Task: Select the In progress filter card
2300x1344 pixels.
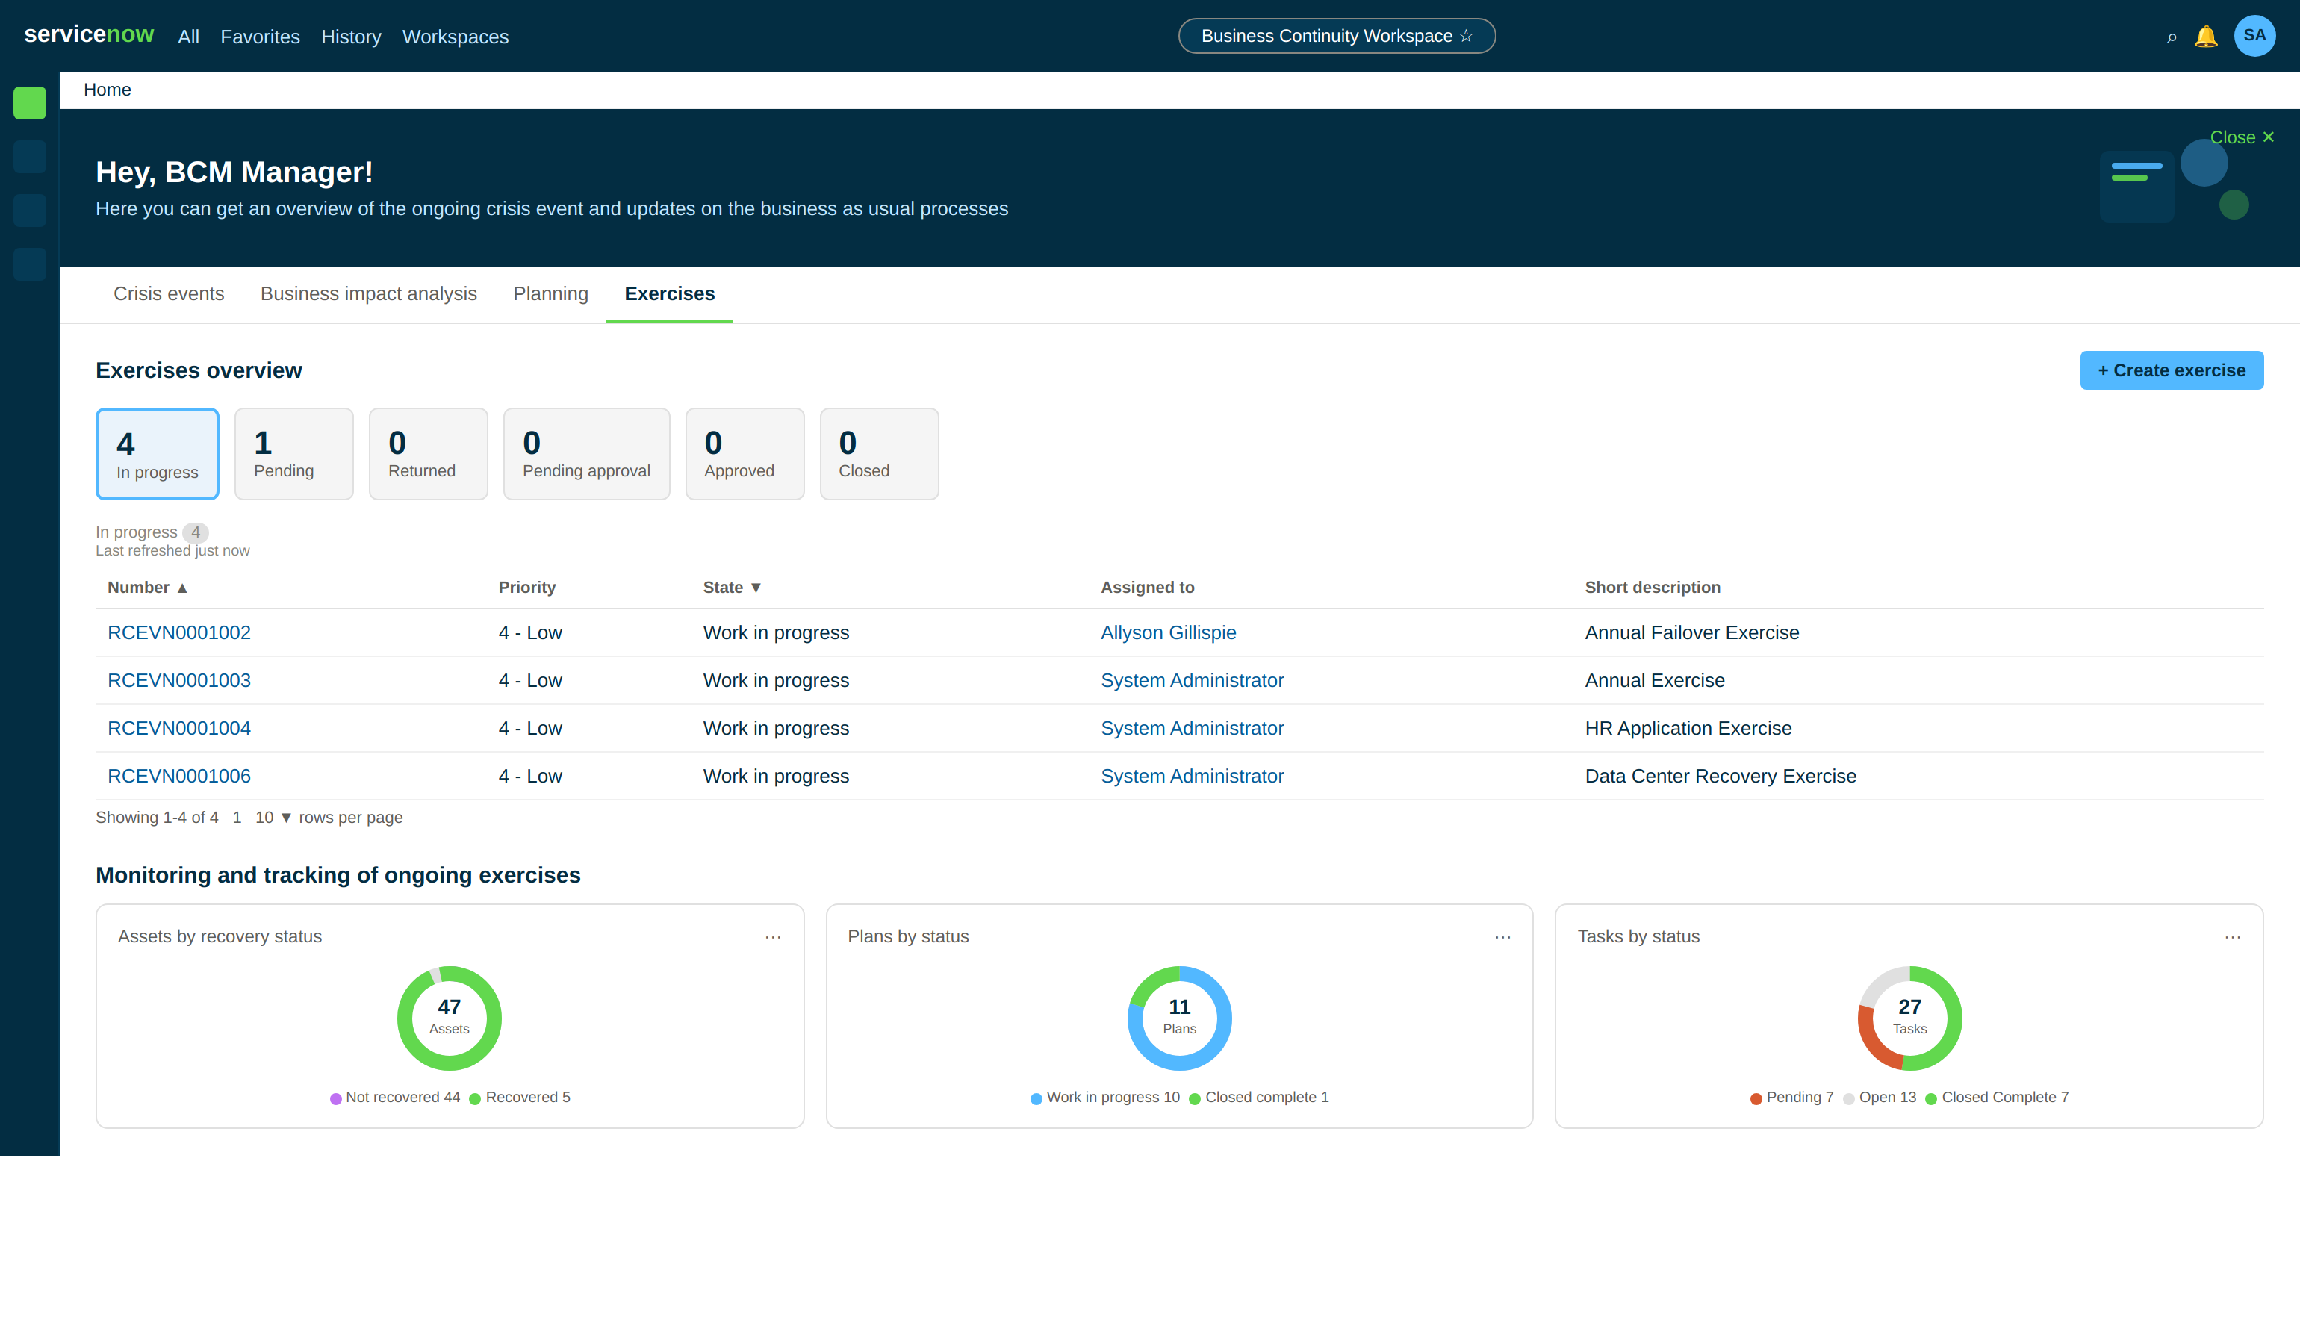Action: pyautogui.click(x=158, y=453)
